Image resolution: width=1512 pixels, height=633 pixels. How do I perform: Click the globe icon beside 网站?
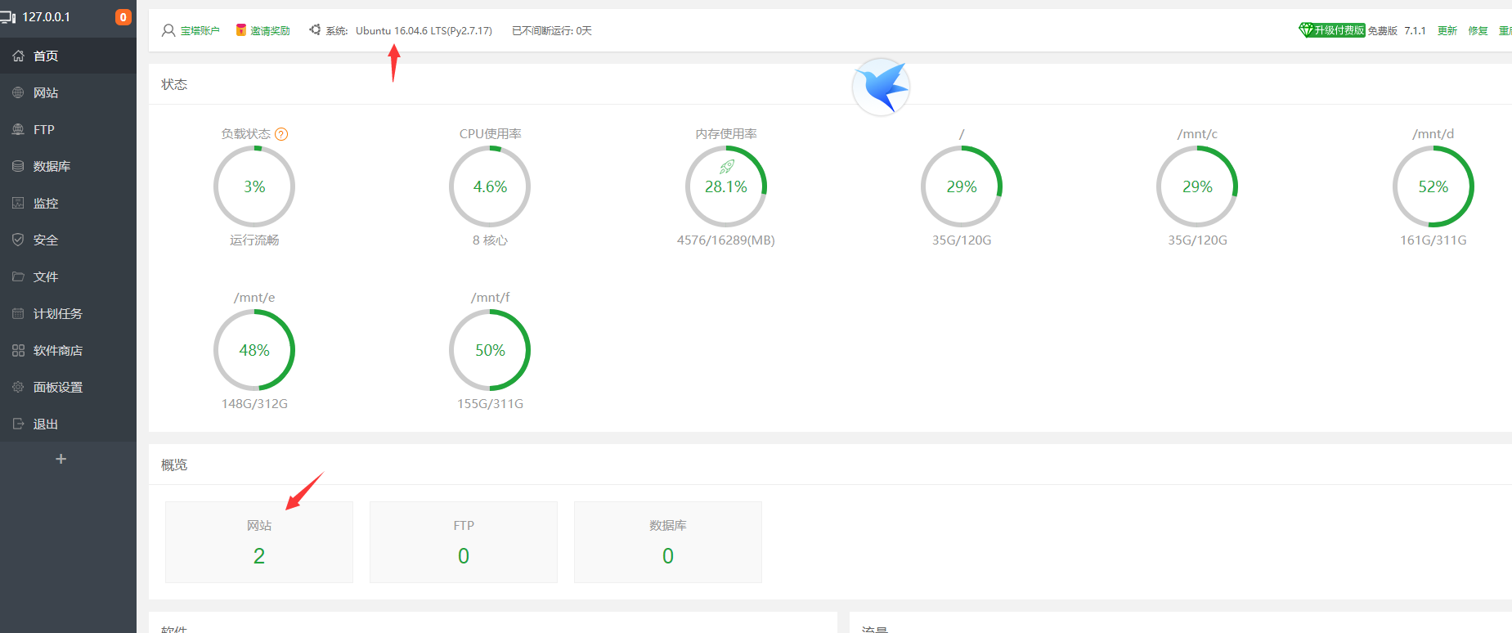pos(18,92)
